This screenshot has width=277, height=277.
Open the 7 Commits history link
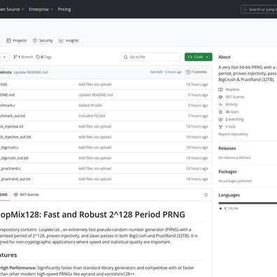[x=197, y=72]
